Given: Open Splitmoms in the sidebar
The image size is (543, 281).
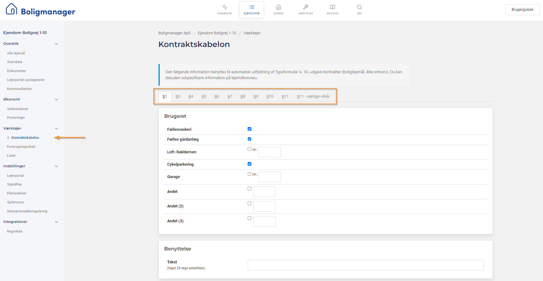Looking at the screenshot, I should (x=15, y=202).
